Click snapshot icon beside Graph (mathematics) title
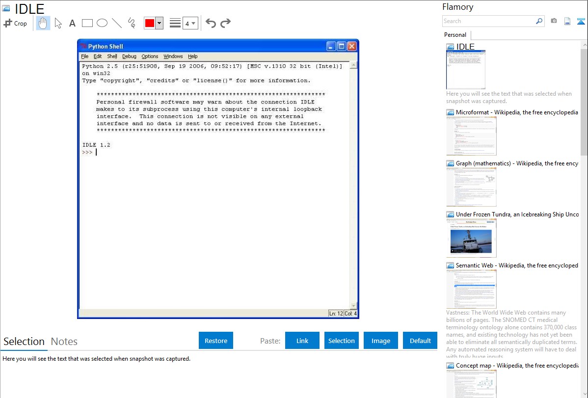588x398 pixels. tap(451, 163)
